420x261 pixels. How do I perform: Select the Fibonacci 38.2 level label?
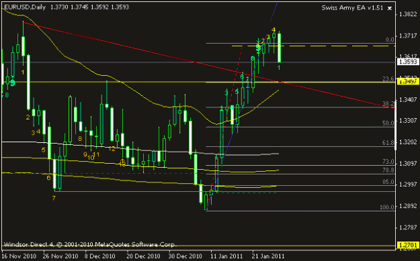[x=388, y=104]
